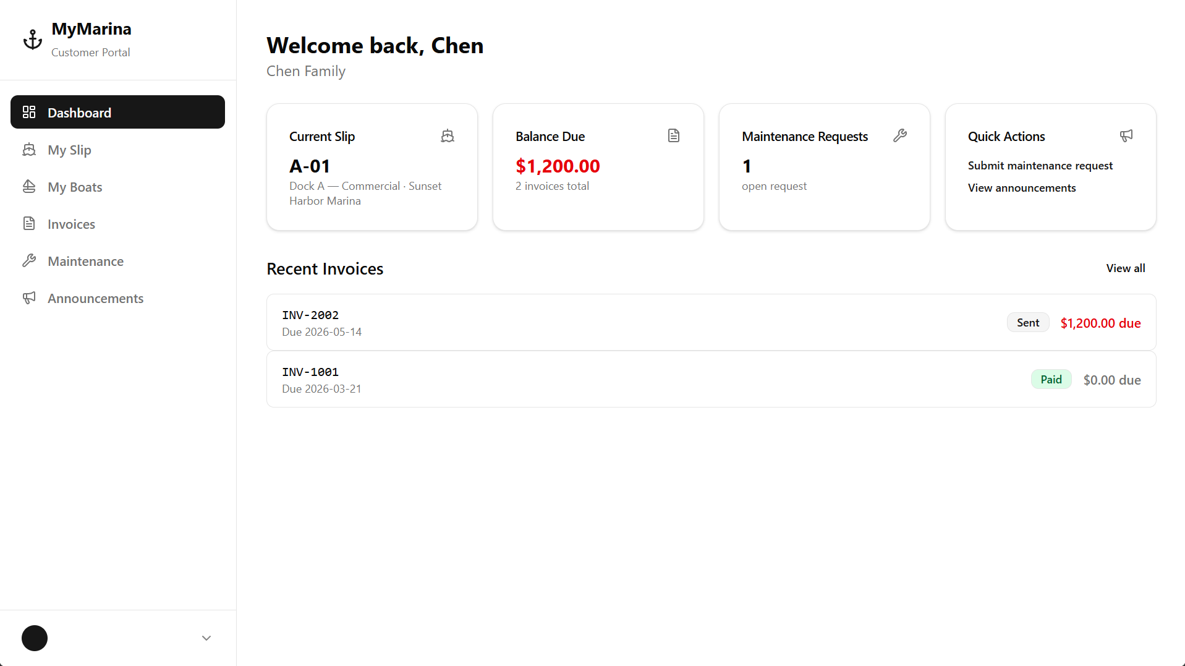1185x666 pixels.
Task: Select the dashboard grid icon in the sidebar
Action: click(x=29, y=112)
